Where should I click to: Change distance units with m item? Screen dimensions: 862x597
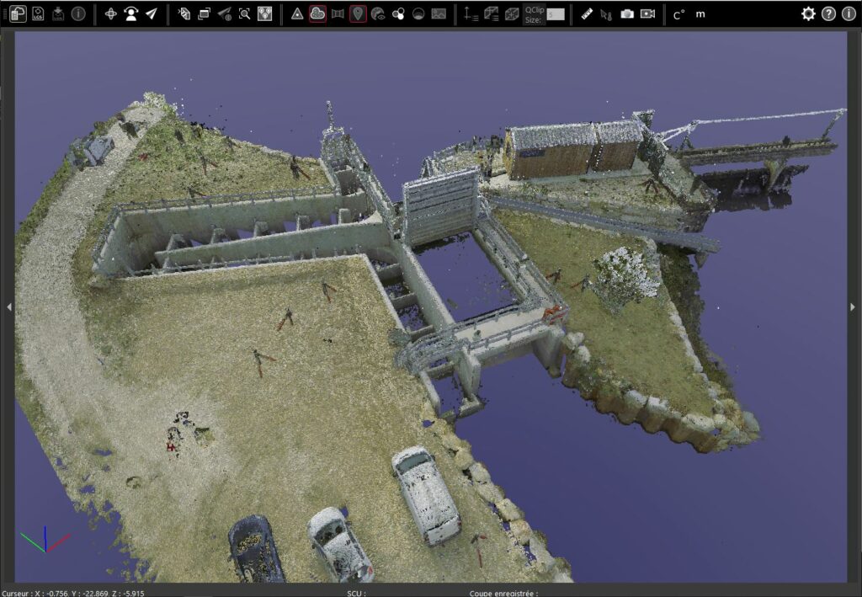click(x=700, y=13)
